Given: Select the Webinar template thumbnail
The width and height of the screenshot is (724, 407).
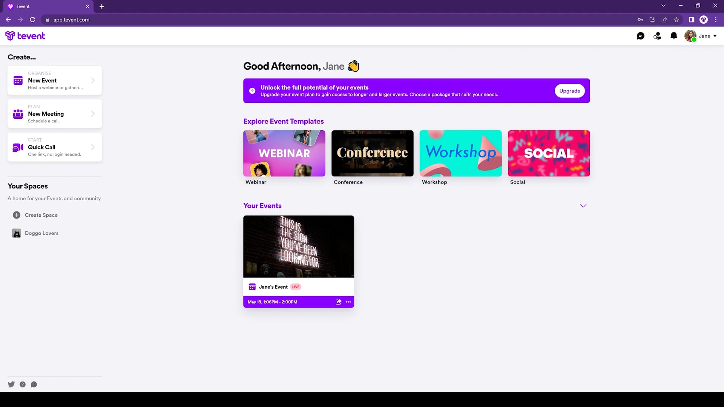Looking at the screenshot, I should [284, 153].
